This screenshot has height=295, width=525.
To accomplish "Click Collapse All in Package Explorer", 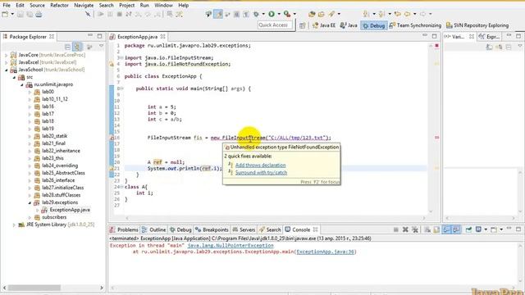I will (x=67, y=47).
